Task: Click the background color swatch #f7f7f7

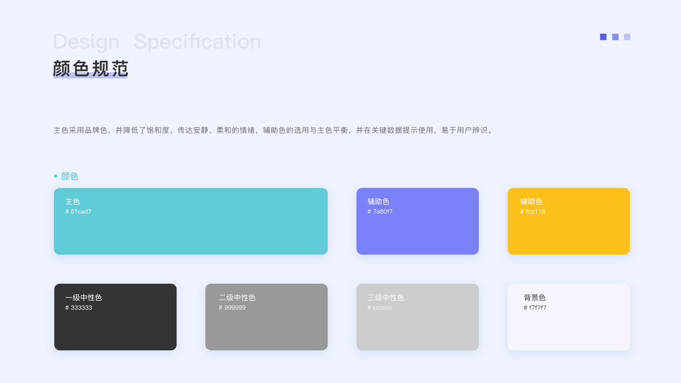Action: coord(569,317)
